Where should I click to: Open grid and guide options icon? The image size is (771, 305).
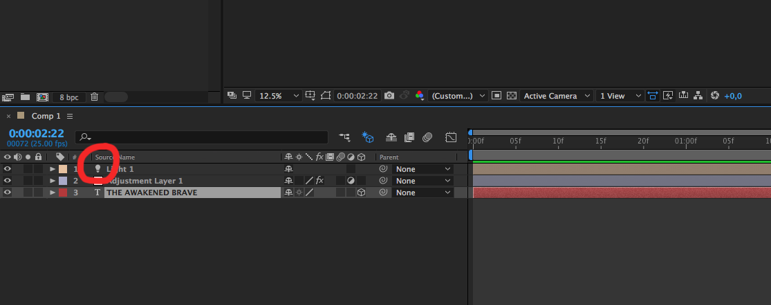[x=310, y=96]
